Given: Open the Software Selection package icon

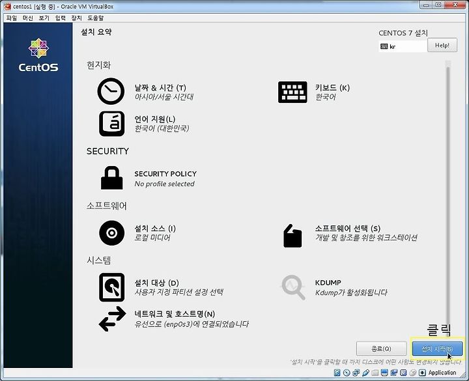Looking at the screenshot, I should (292, 236).
